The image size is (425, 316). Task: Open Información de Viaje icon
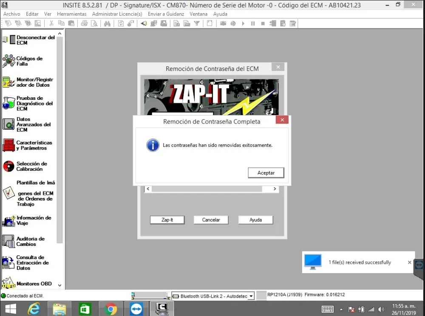pyautogui.click(x=8, y=221)
